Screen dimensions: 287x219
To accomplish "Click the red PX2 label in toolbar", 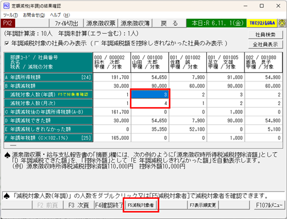I will [8, 23].
